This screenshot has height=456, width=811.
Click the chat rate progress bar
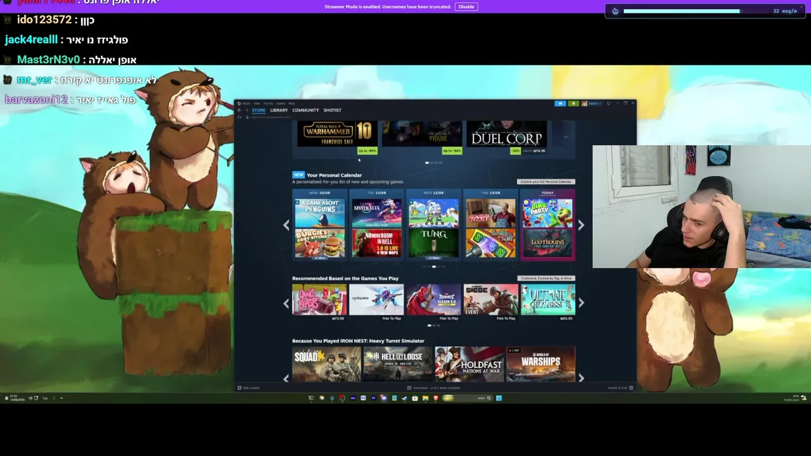696,11
